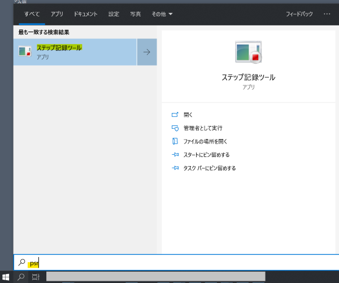Select the すべて tab
The height and width of the screenshot is (283, 339).
point(32,14)
